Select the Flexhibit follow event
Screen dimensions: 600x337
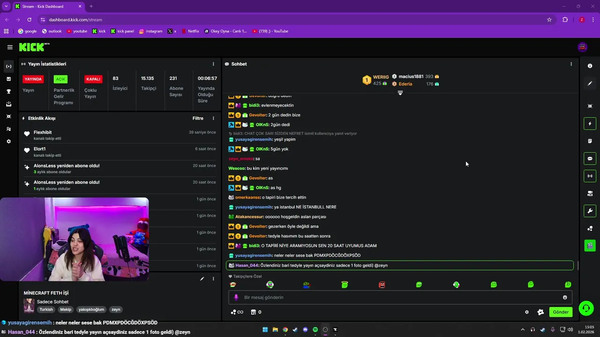tap(120, 135)
